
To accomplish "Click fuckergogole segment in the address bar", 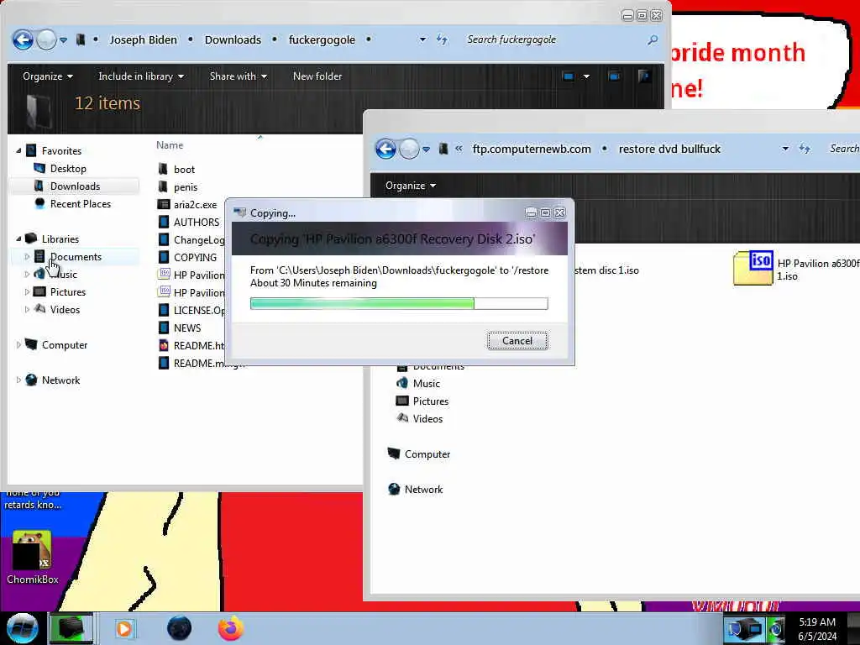I will click(322, 40).
